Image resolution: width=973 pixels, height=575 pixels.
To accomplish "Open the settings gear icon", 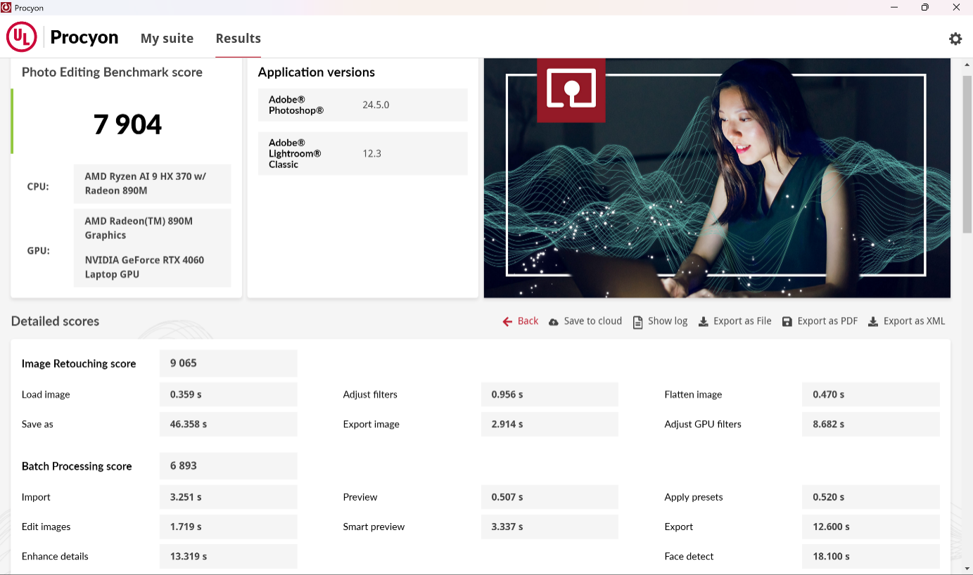I will coord(955,39).
